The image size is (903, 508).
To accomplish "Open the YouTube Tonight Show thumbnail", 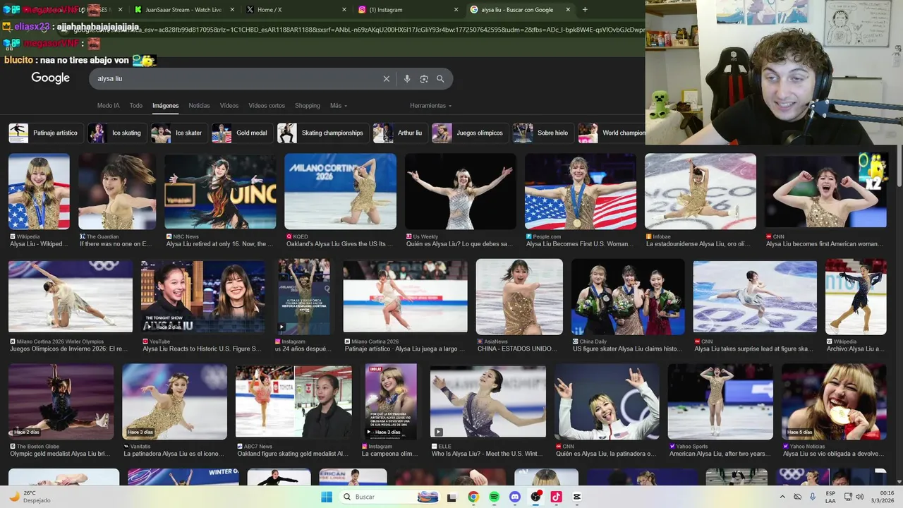I will coord(203,296).
